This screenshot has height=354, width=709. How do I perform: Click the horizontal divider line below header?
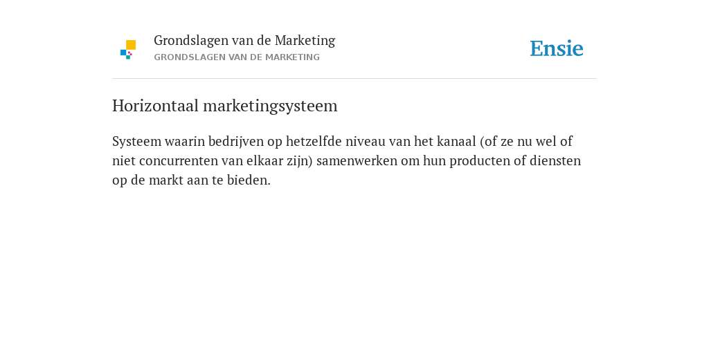354,79
